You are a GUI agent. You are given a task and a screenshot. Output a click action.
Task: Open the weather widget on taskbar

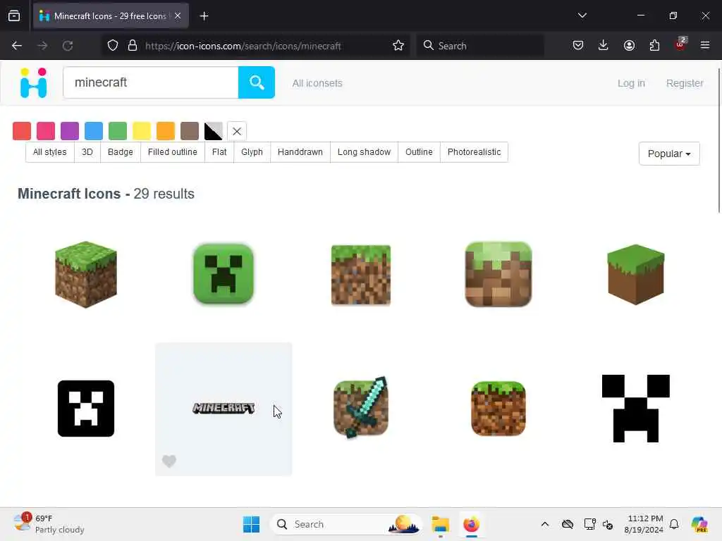click(49, 524)
